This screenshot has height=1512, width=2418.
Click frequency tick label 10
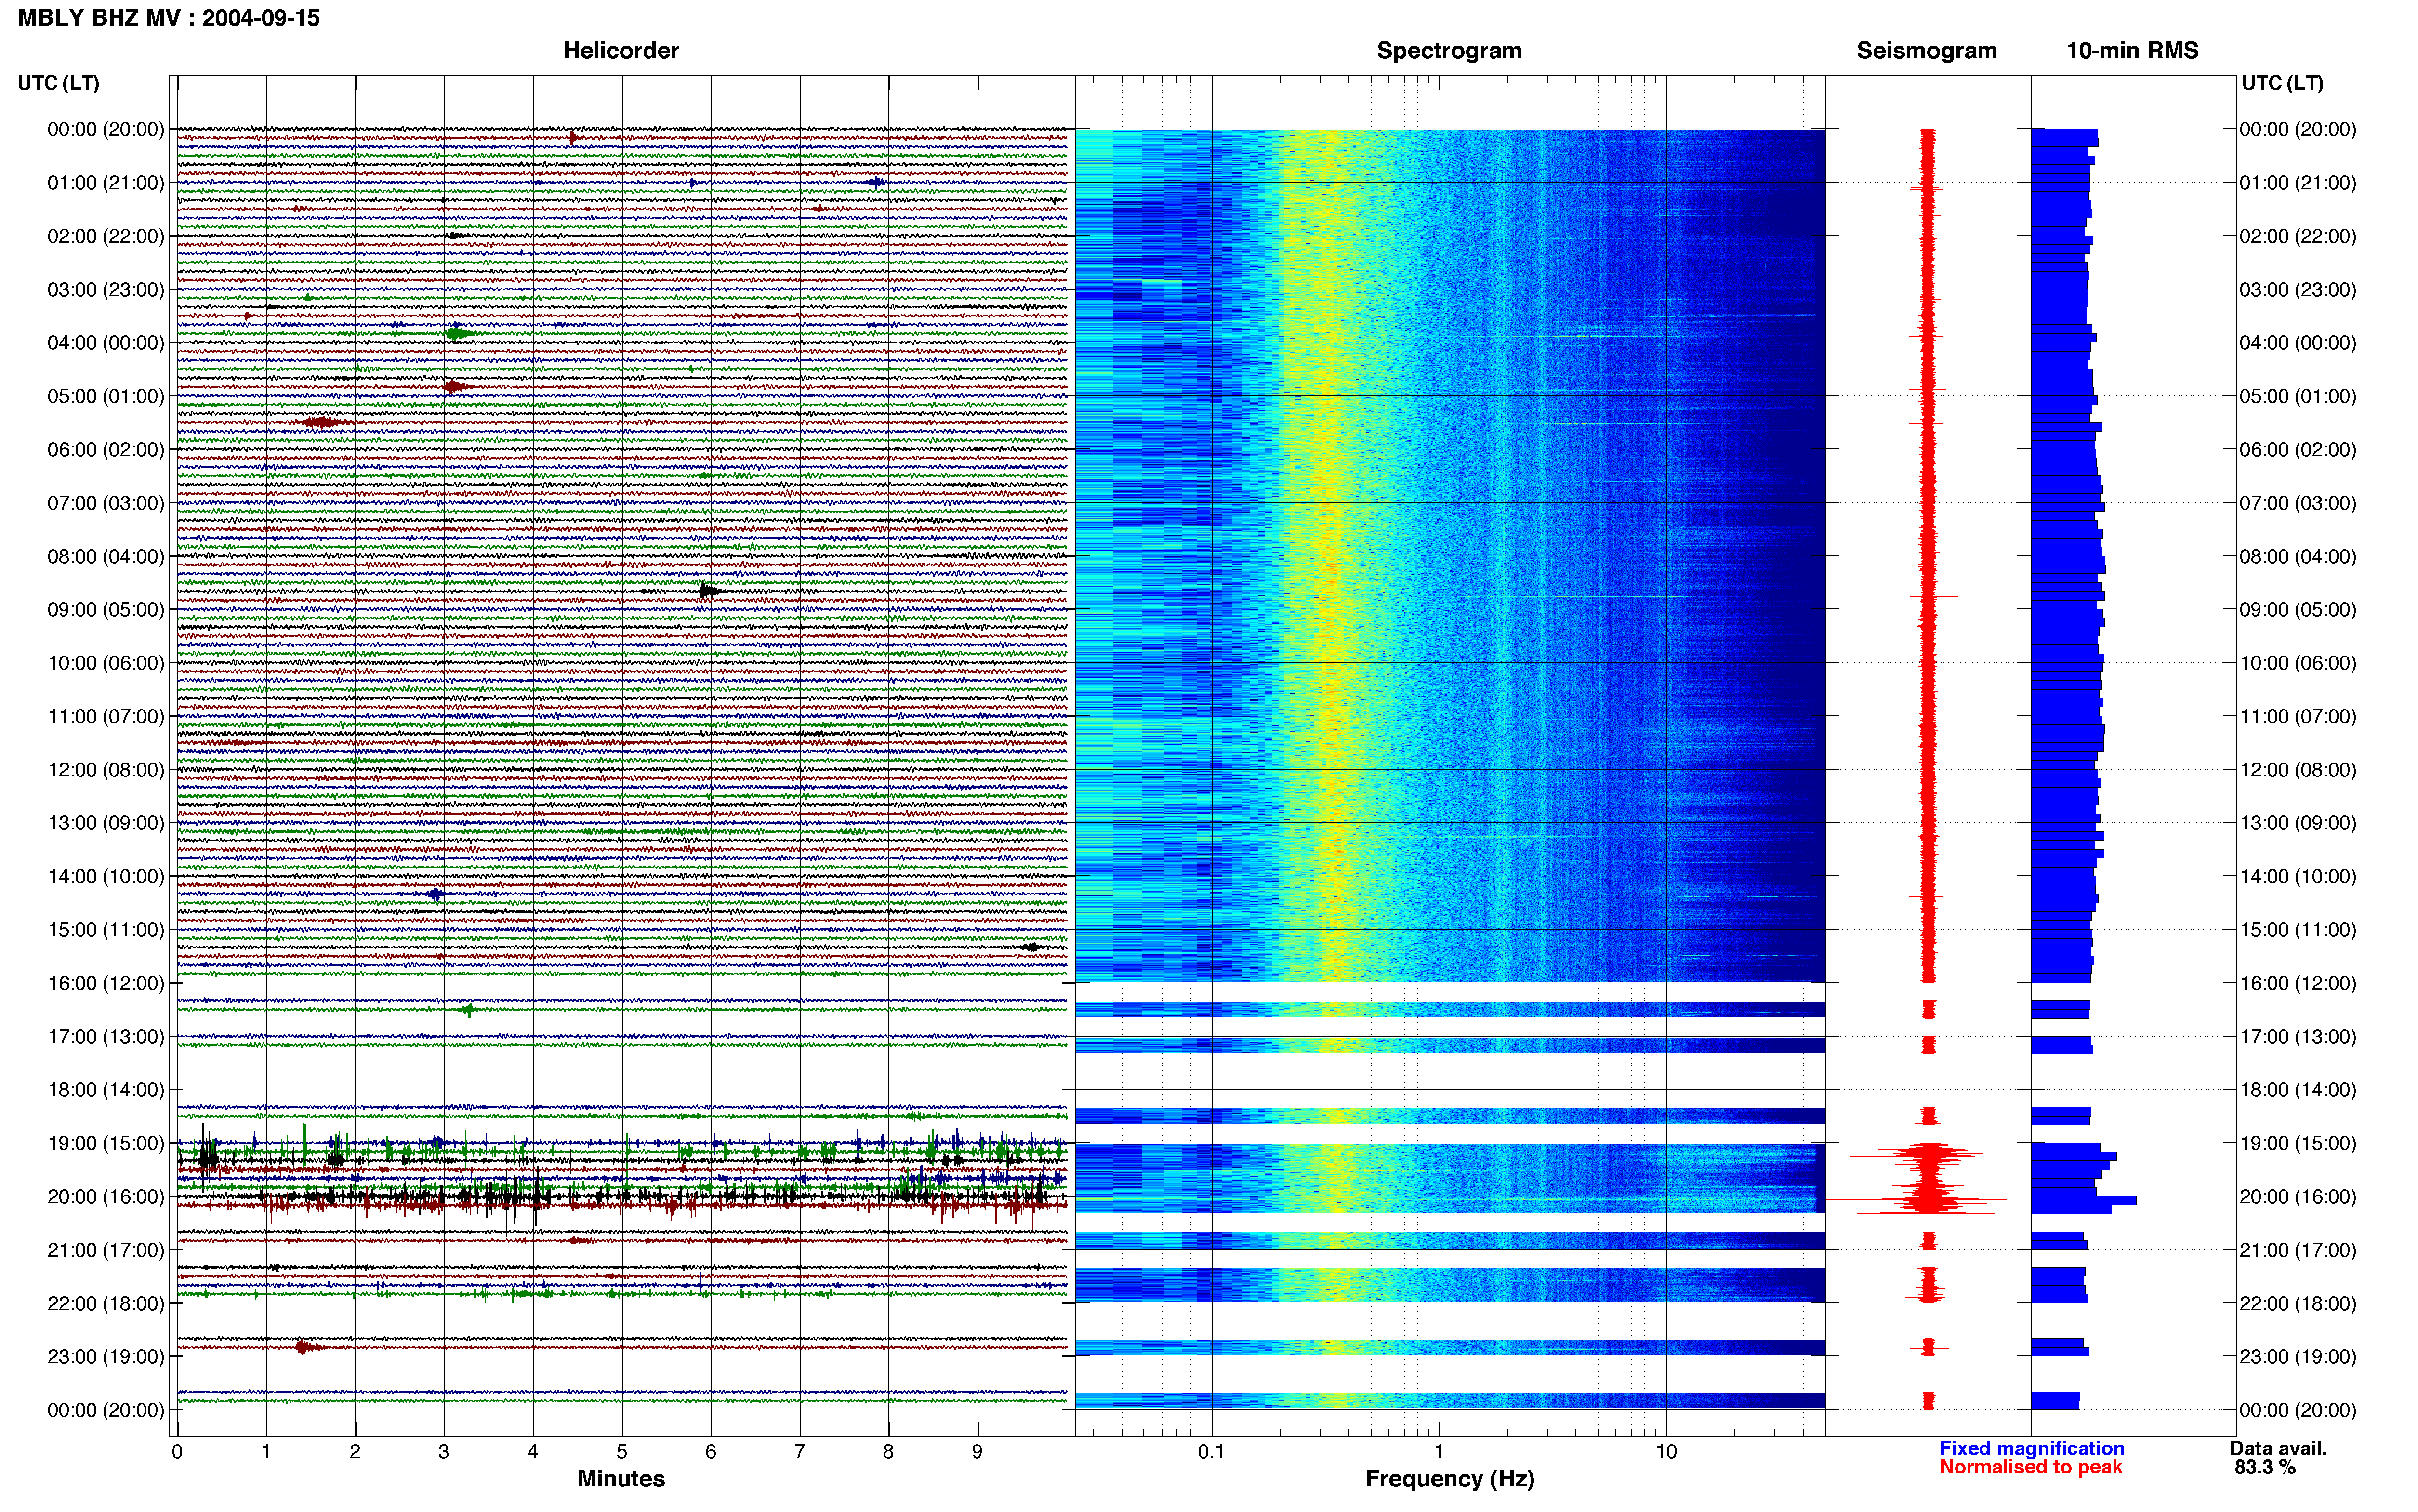tap(1666, 1452)
